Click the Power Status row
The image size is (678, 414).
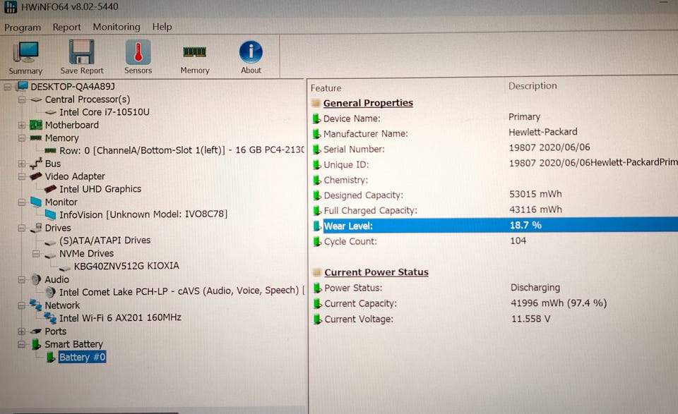point(494,288)
